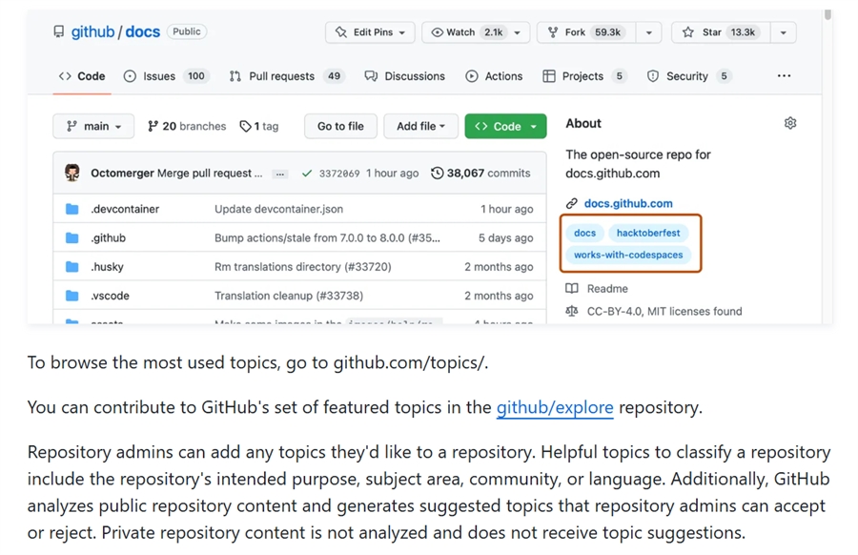The width and height of the screenshot is (858, 555).
Task: Click the Readme book icon
Action: 572,288
